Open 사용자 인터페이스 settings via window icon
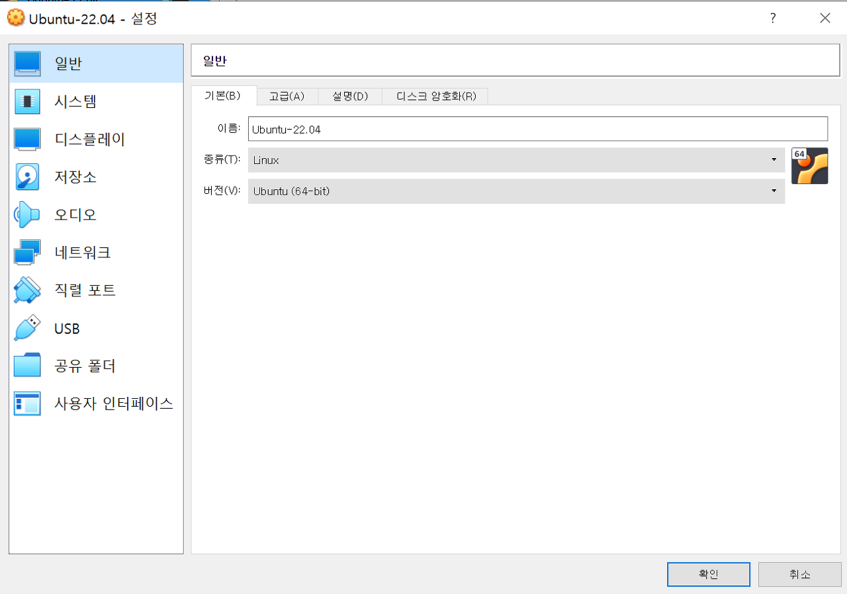 27,403
